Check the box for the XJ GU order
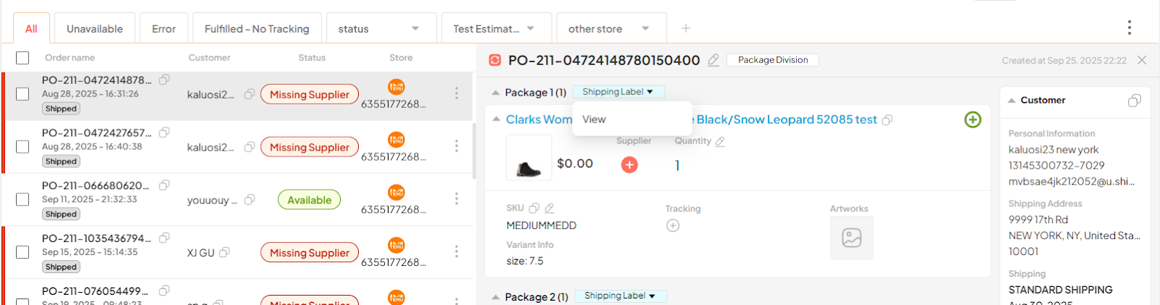Screen dimensions: 1160x305 click(x=22, y=252)
